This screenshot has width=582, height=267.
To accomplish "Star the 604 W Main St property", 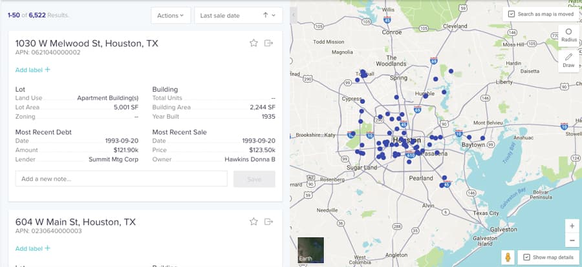I will click(x=253, y=222).
